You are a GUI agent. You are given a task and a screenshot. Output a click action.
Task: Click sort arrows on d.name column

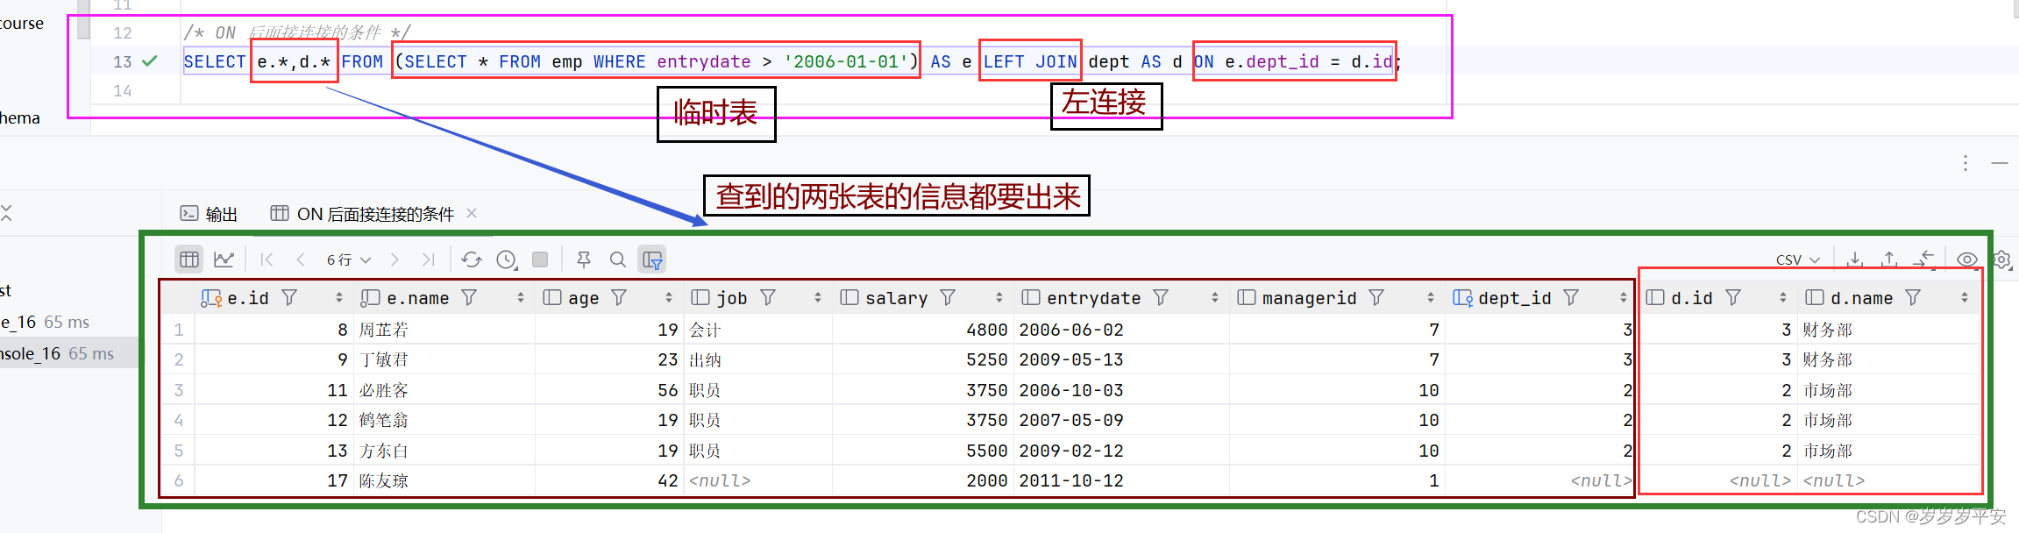[x=1965, y=298]
